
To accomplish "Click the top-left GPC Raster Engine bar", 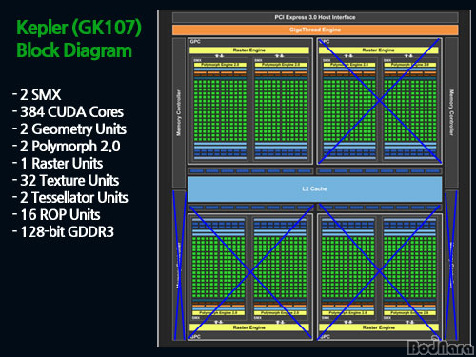I will click(249, 50).
